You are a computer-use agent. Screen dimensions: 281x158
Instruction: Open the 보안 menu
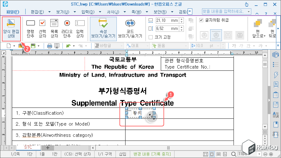pyautogui.click(x=160, y=12)
